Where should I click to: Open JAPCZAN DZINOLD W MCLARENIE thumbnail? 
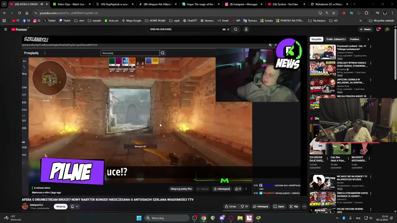(x=323, y=85)
